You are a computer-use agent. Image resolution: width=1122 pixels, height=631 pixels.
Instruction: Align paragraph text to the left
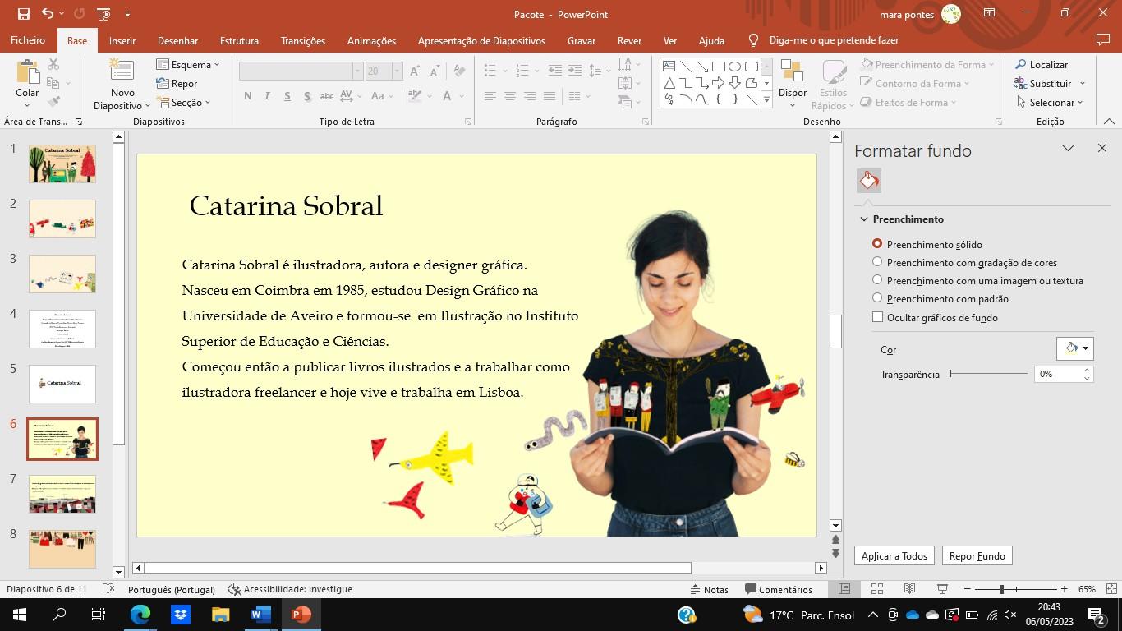pos(490,96)
